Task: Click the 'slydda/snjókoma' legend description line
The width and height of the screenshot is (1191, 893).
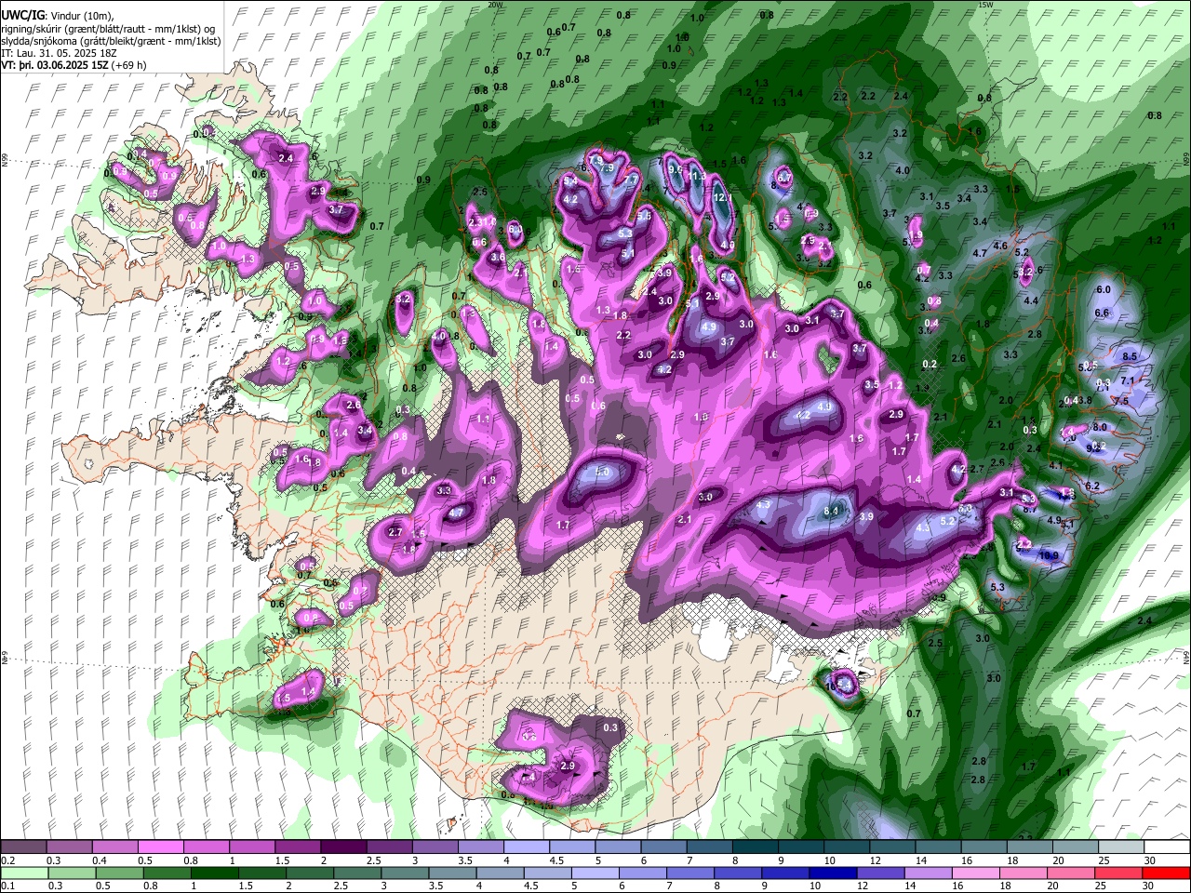Action: click(111, 41)
